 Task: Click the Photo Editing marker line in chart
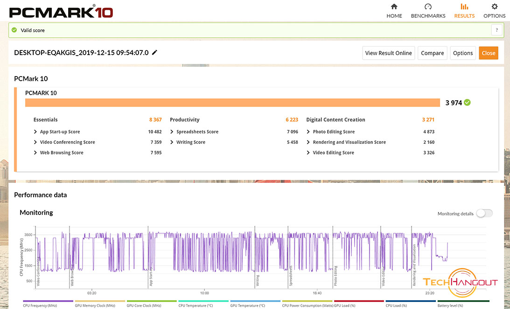[x=333, y=257]
